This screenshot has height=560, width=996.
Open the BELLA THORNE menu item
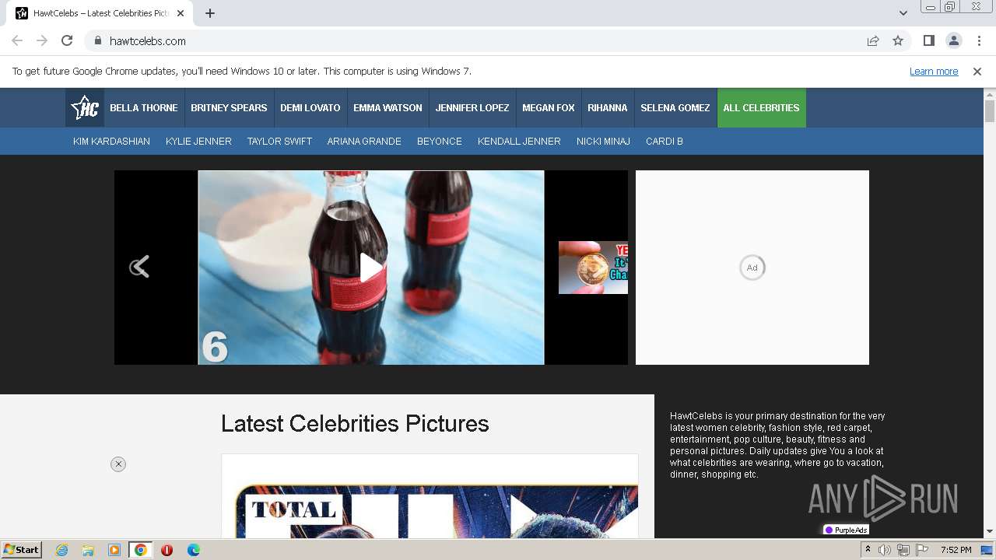[144, 107]
